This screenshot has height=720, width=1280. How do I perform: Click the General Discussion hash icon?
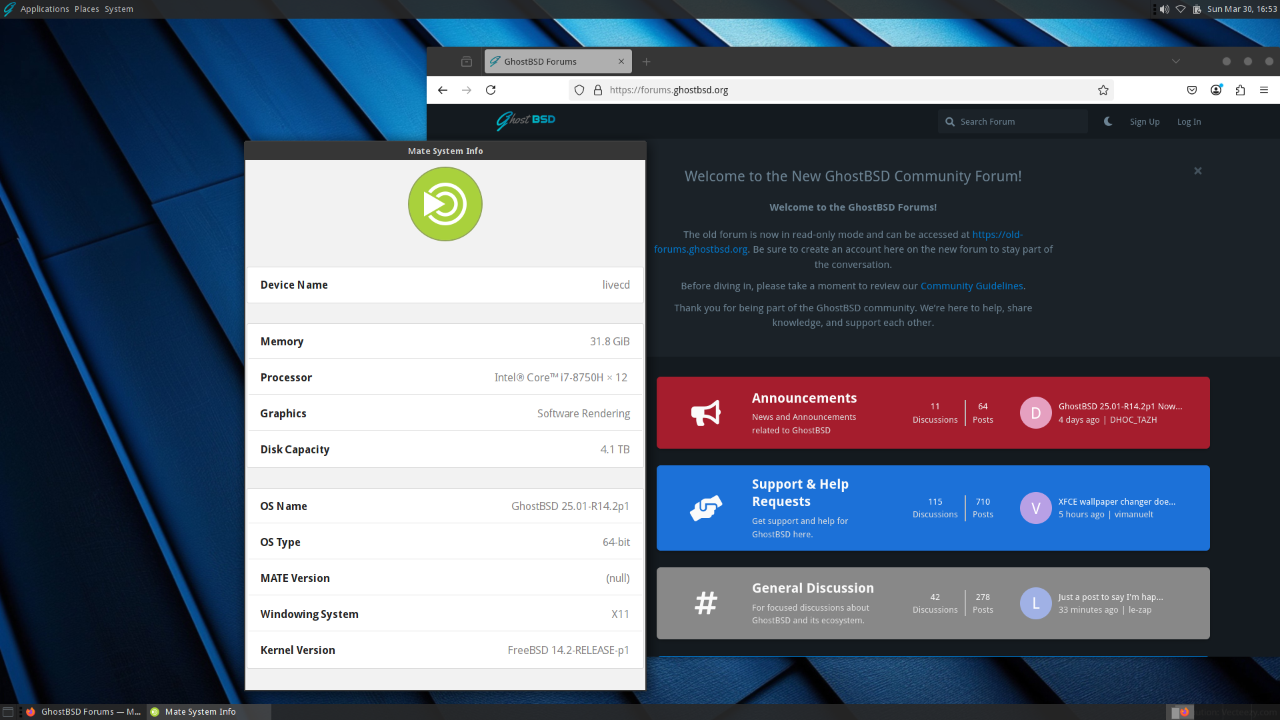pos(706,603)
